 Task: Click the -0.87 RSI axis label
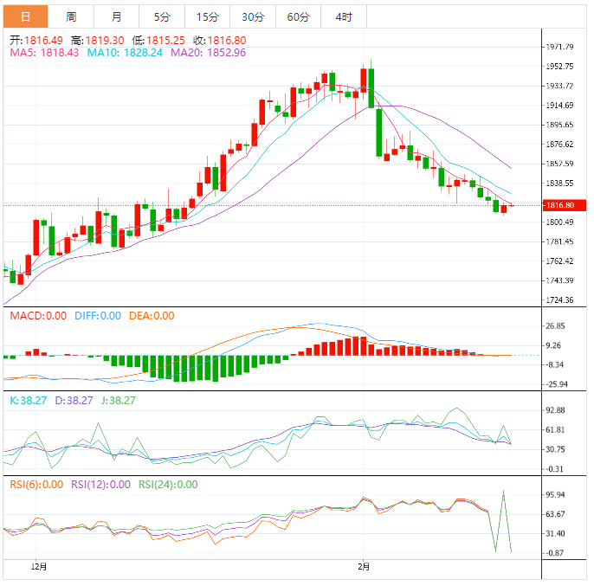point(554,553)
